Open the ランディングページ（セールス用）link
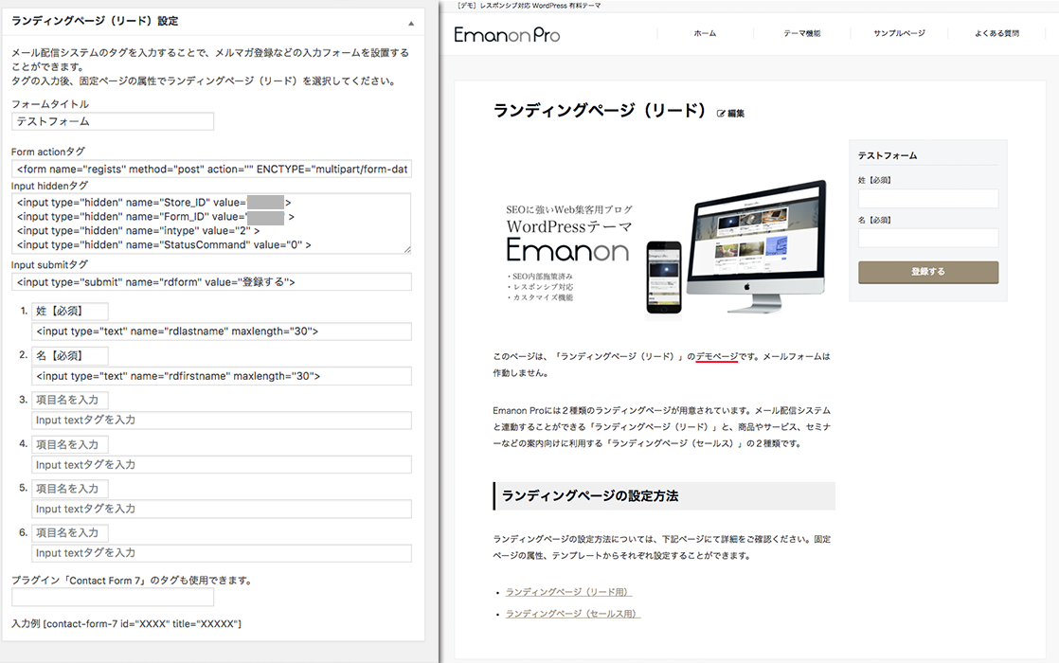Screen dimensions: 1059x663 click(x=572, y=614)
